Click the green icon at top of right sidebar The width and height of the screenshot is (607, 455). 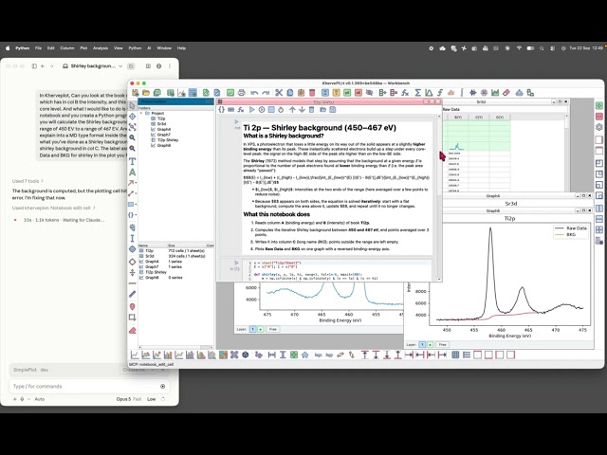click(x=599, y=105)
